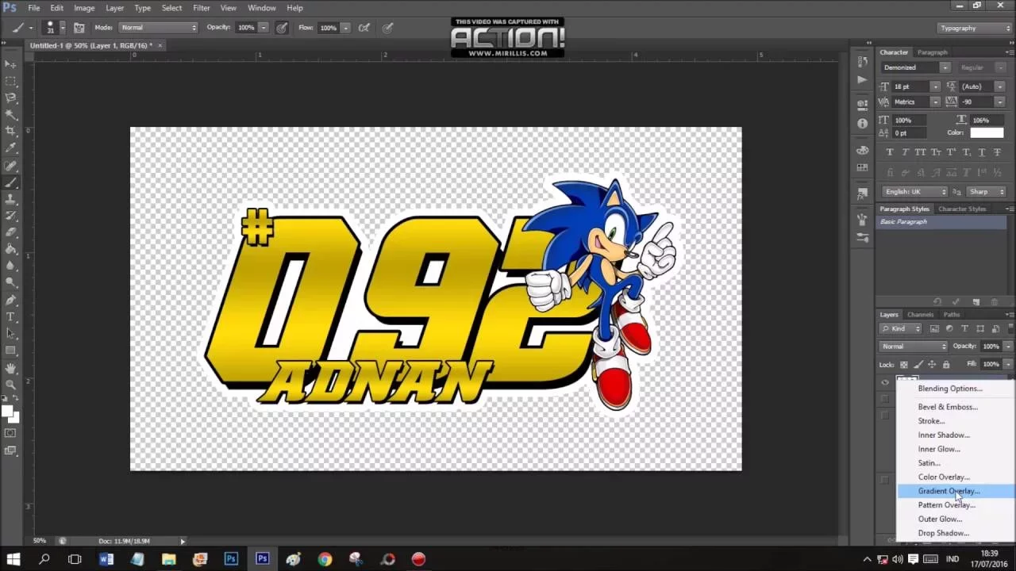Switch to the Paragraph tab

[932, 52]
